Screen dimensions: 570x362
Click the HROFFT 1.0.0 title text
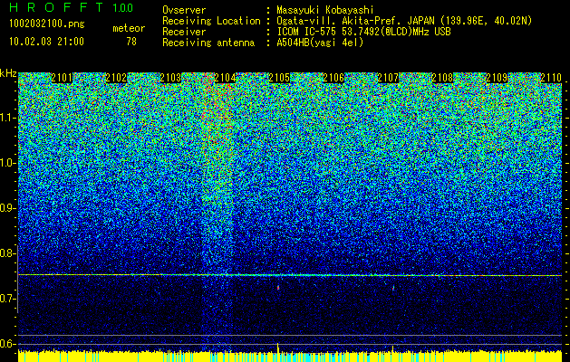click(x=71, y=7)
